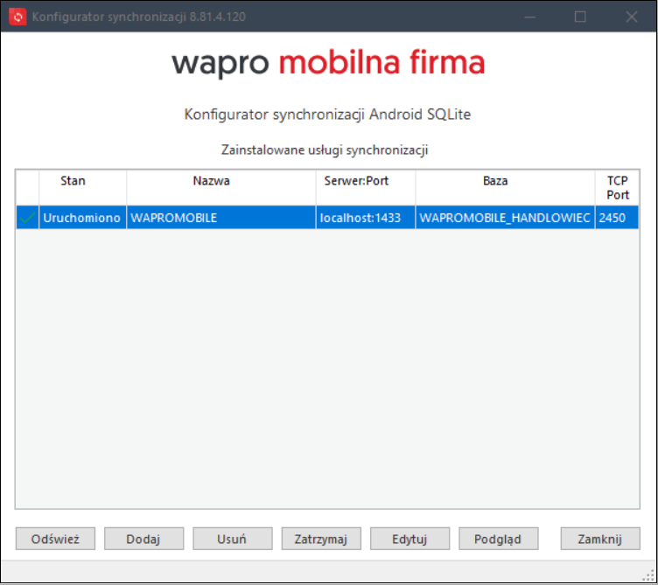Open the Edytuj button
This screenshot has height=585, width=658.
(409, 539)
